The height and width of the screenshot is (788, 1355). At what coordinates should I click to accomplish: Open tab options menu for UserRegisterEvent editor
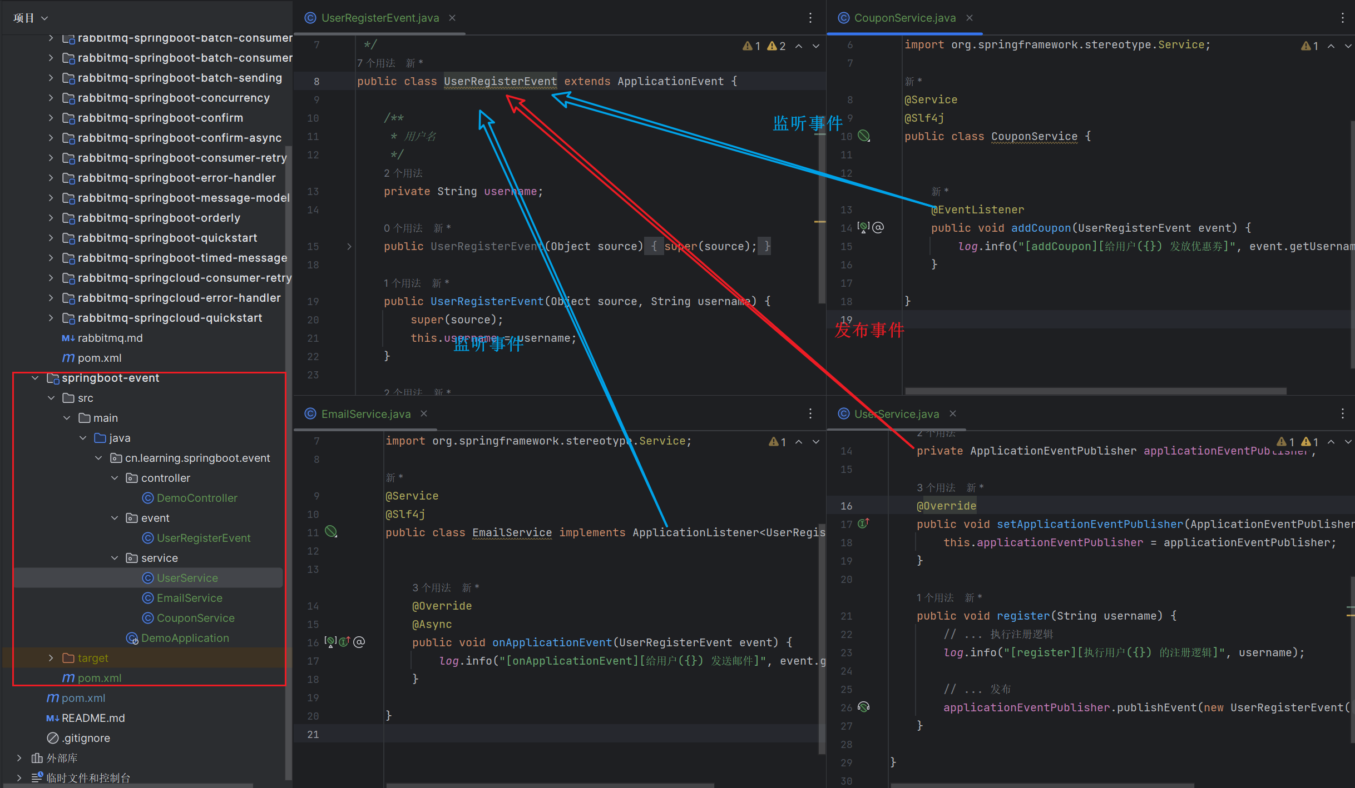pyautogui.click(x=810, y=18)
